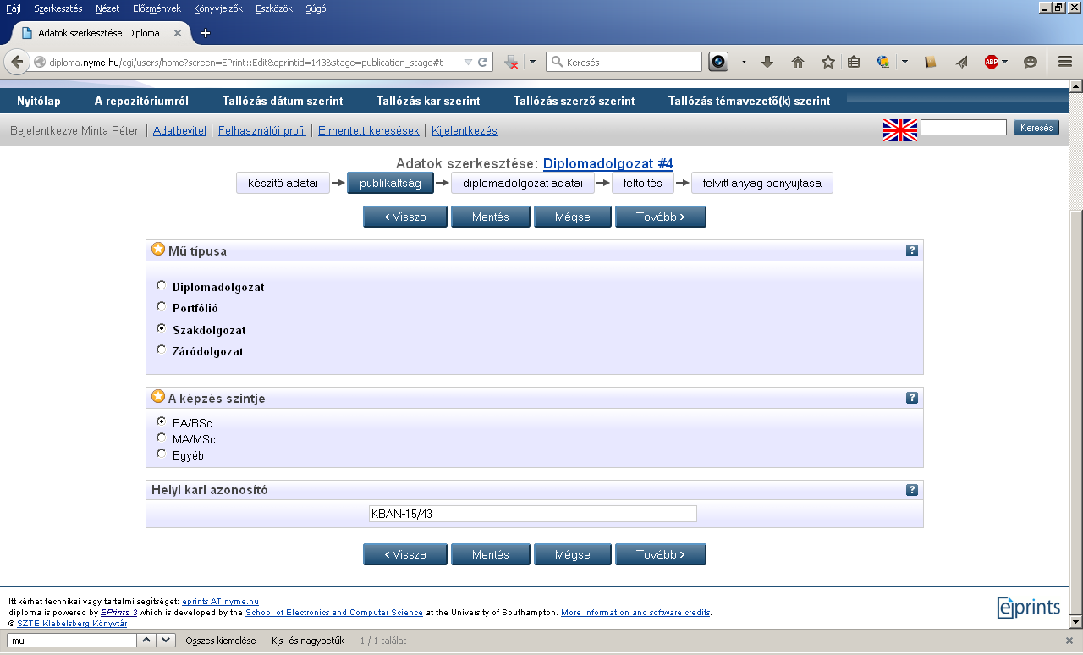The height and width of the screenshot is (655, 1083).
Task: Jump to the készítő adatai step
Action: point(283,183)
